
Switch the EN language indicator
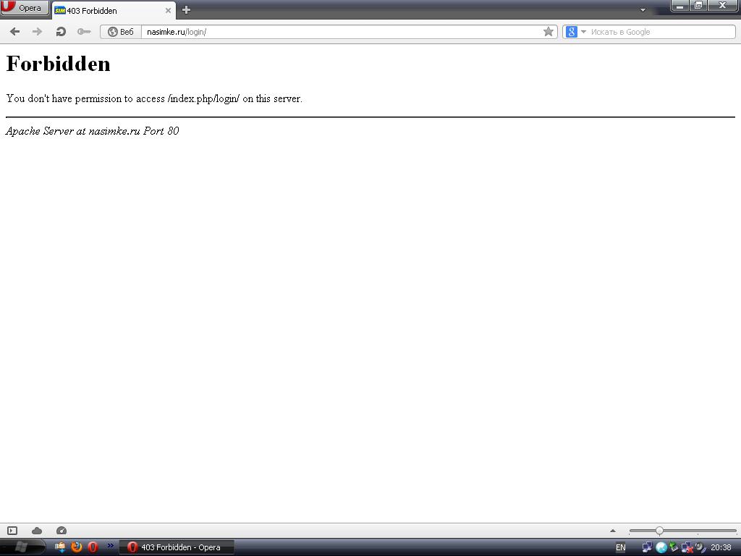tap(620, 547)
